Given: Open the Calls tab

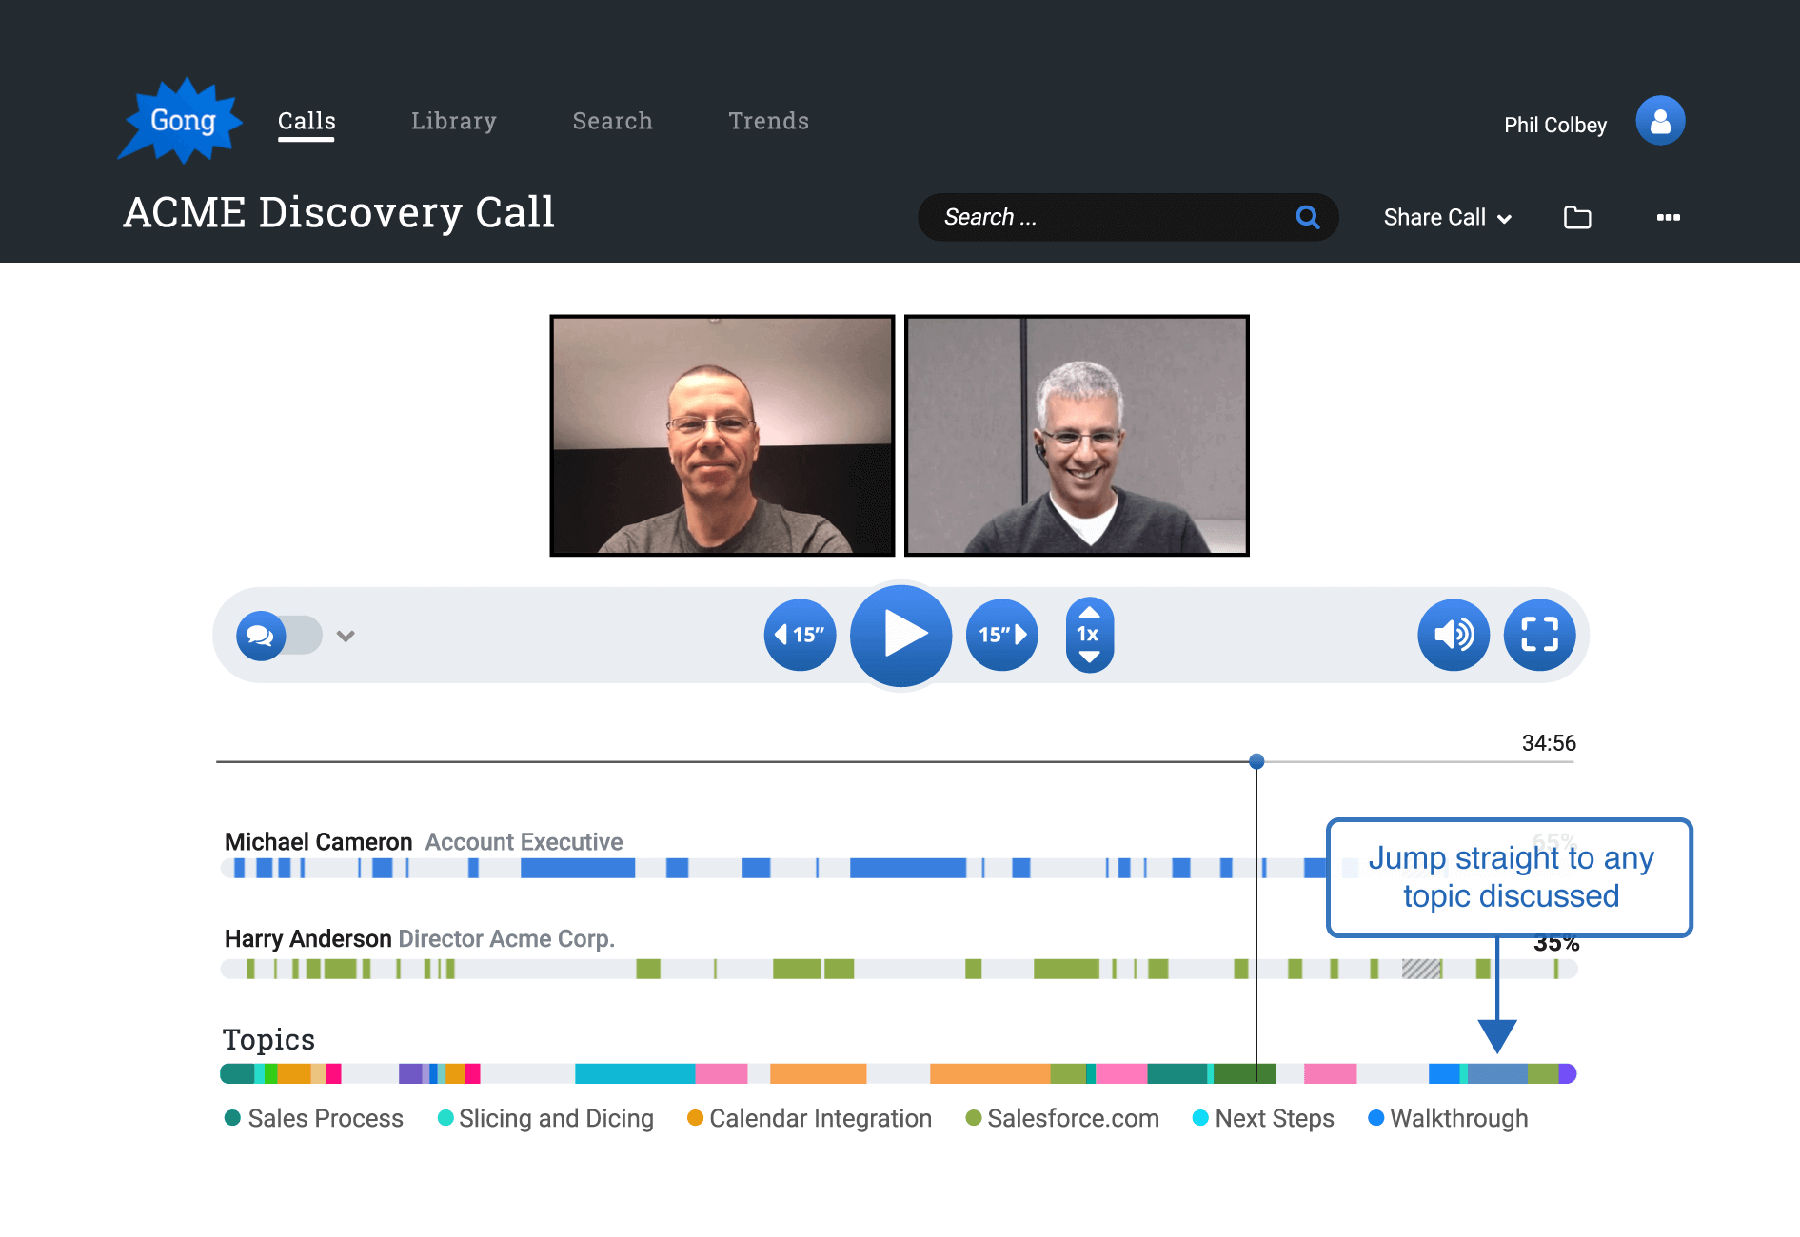Looking at the screenshot, I should [x=307, y=121].
